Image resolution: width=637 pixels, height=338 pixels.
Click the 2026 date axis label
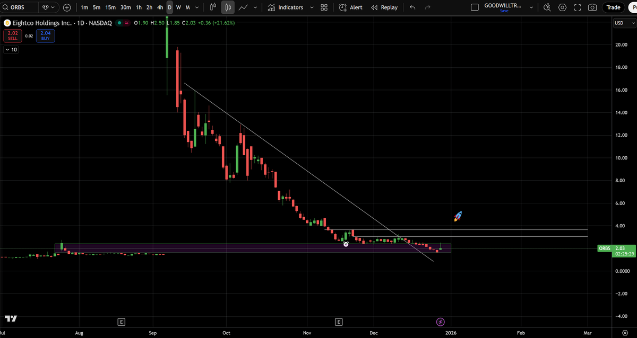tap(451, 333)
